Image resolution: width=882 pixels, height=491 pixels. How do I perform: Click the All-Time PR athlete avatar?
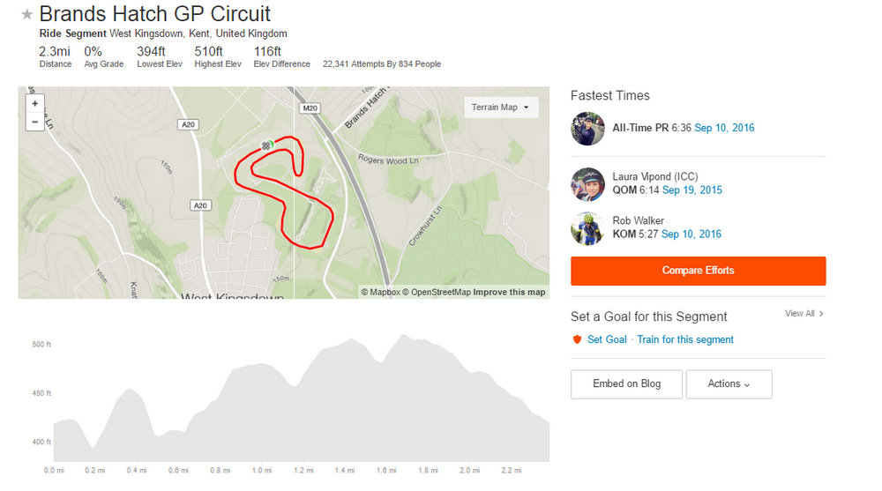point(587,129)
